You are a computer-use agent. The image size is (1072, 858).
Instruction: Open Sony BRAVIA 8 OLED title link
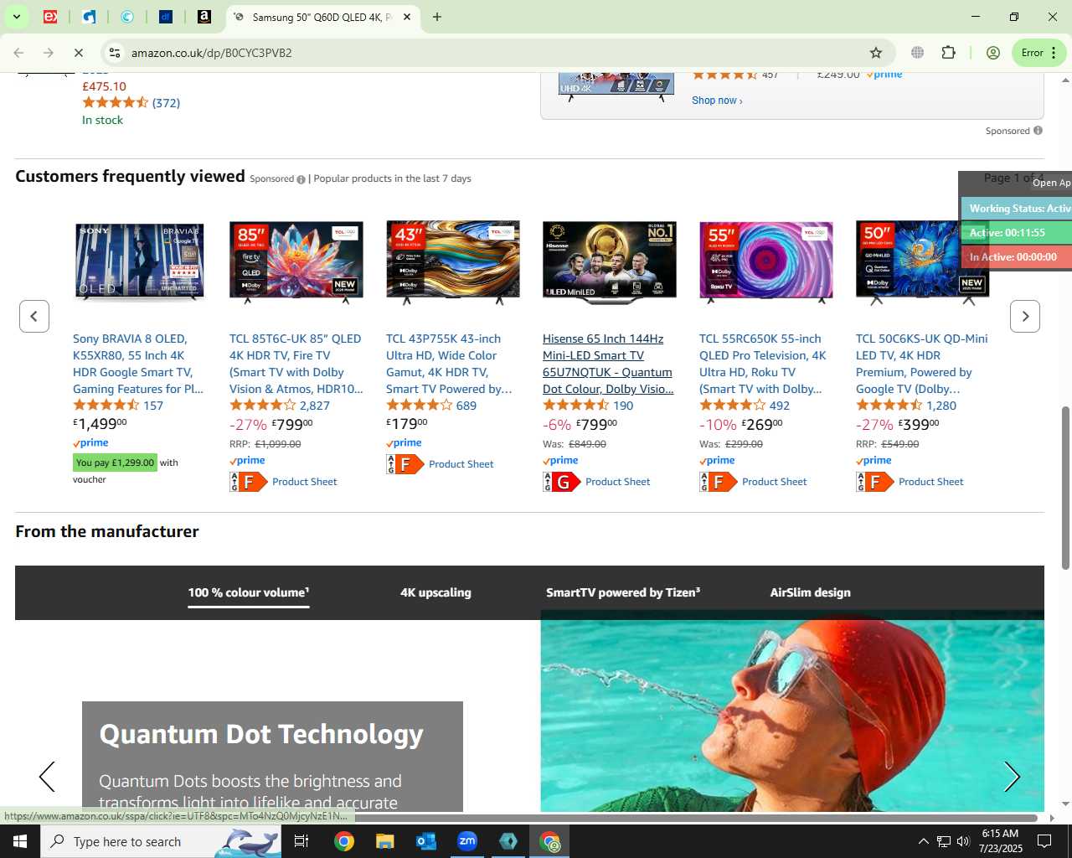pyautogui.click(x=138, y=364)
